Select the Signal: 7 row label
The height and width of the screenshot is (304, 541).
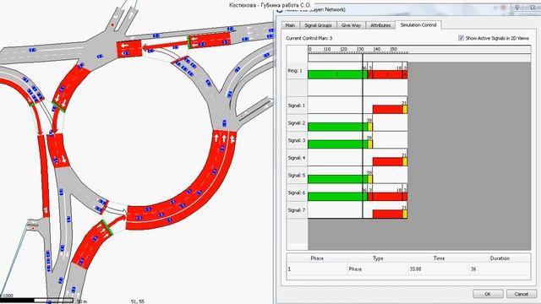click(x=297, y=210)
